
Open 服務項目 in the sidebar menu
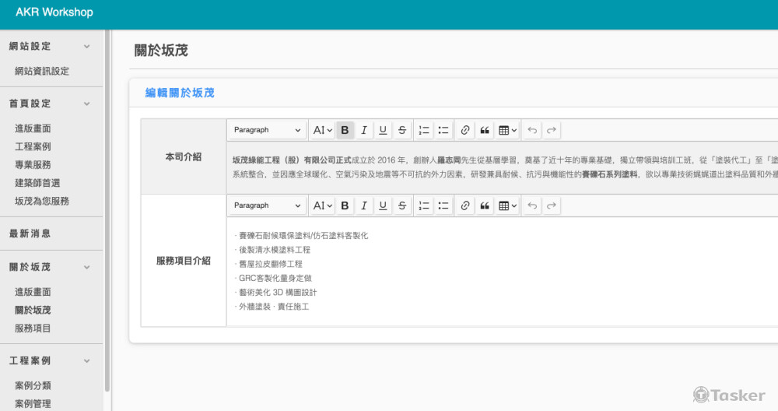point(33,328)
